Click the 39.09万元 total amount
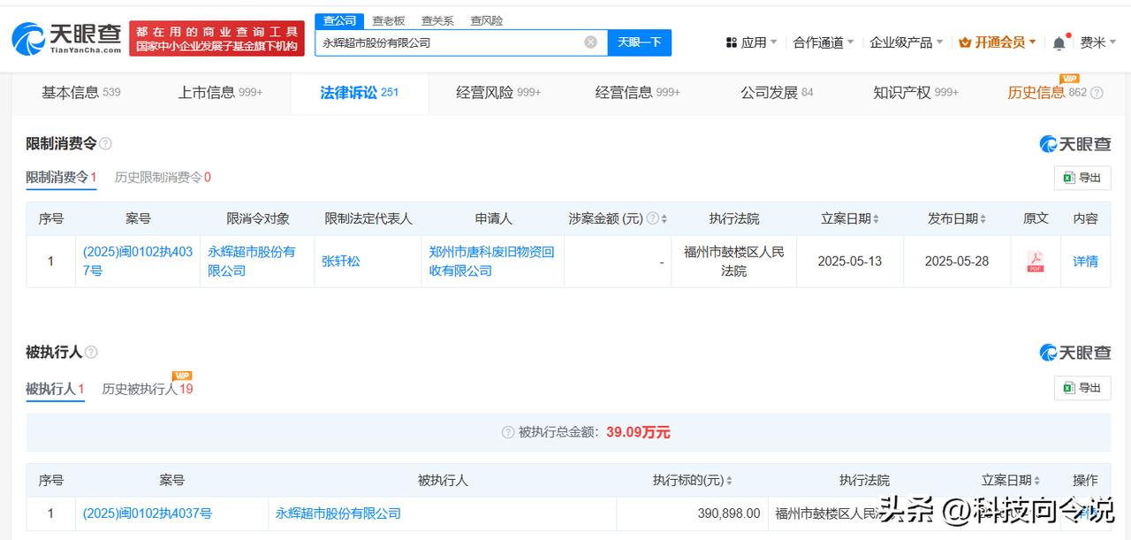This screenshot has width=1131, height=540. coord(638,432)
